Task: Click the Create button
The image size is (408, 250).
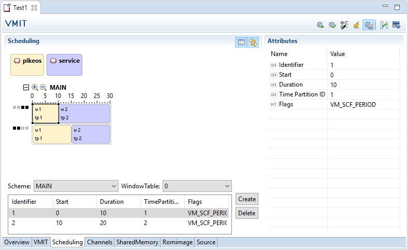Action: pos(247,199)
